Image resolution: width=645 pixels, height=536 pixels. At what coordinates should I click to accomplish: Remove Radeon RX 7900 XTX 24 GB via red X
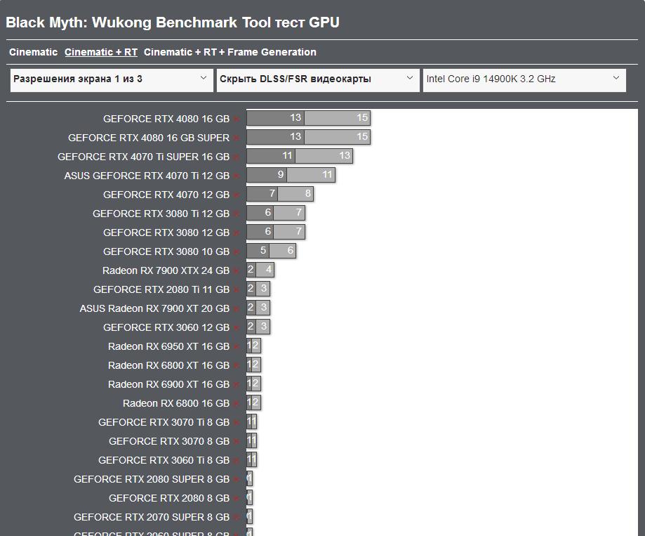coord(236,270)
